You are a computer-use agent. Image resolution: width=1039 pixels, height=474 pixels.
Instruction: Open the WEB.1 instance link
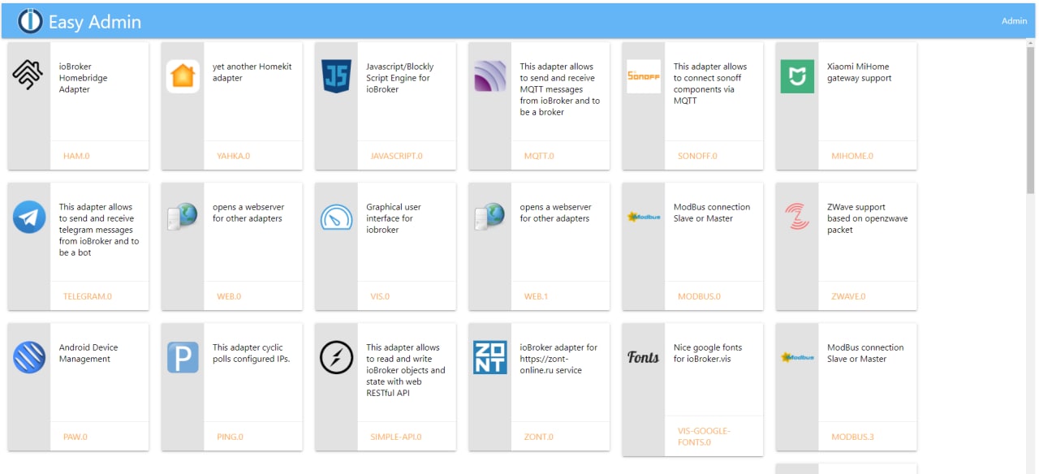(x=536, y=296)
